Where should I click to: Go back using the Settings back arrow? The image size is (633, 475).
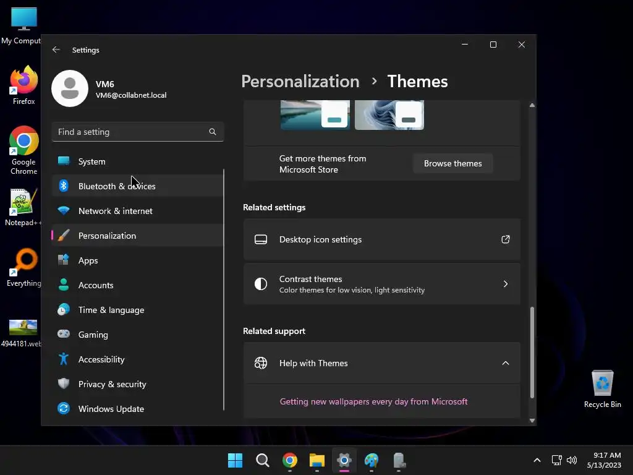point(56,49)
